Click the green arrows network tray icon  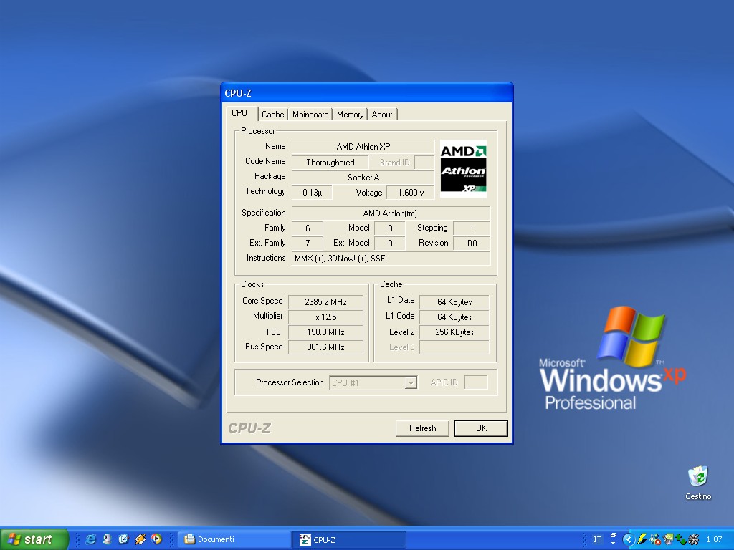coord(681,539)
